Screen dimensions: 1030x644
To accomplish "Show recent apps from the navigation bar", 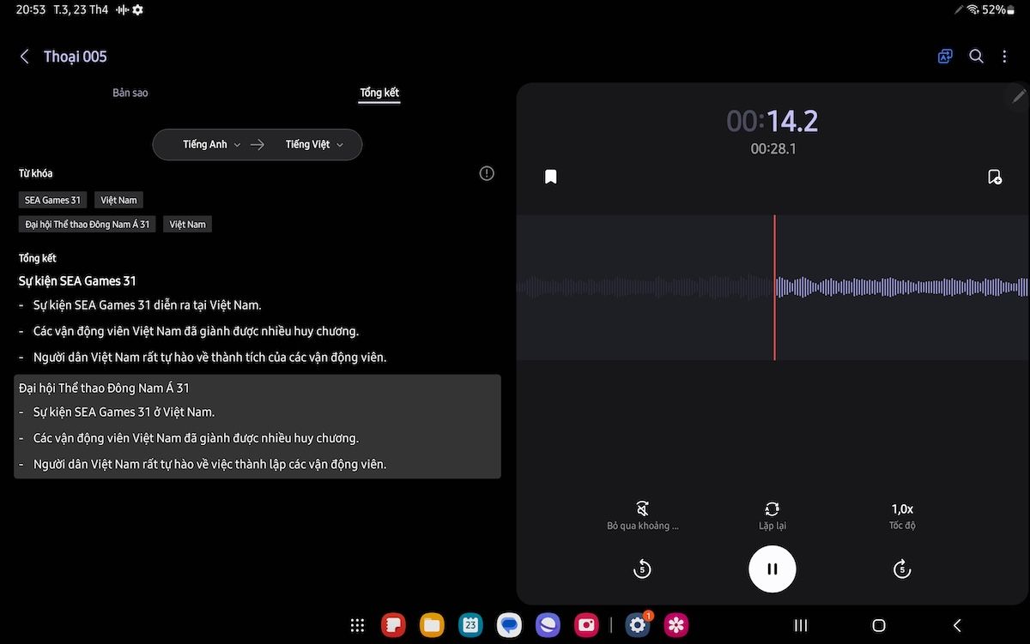I will point(800,625).
